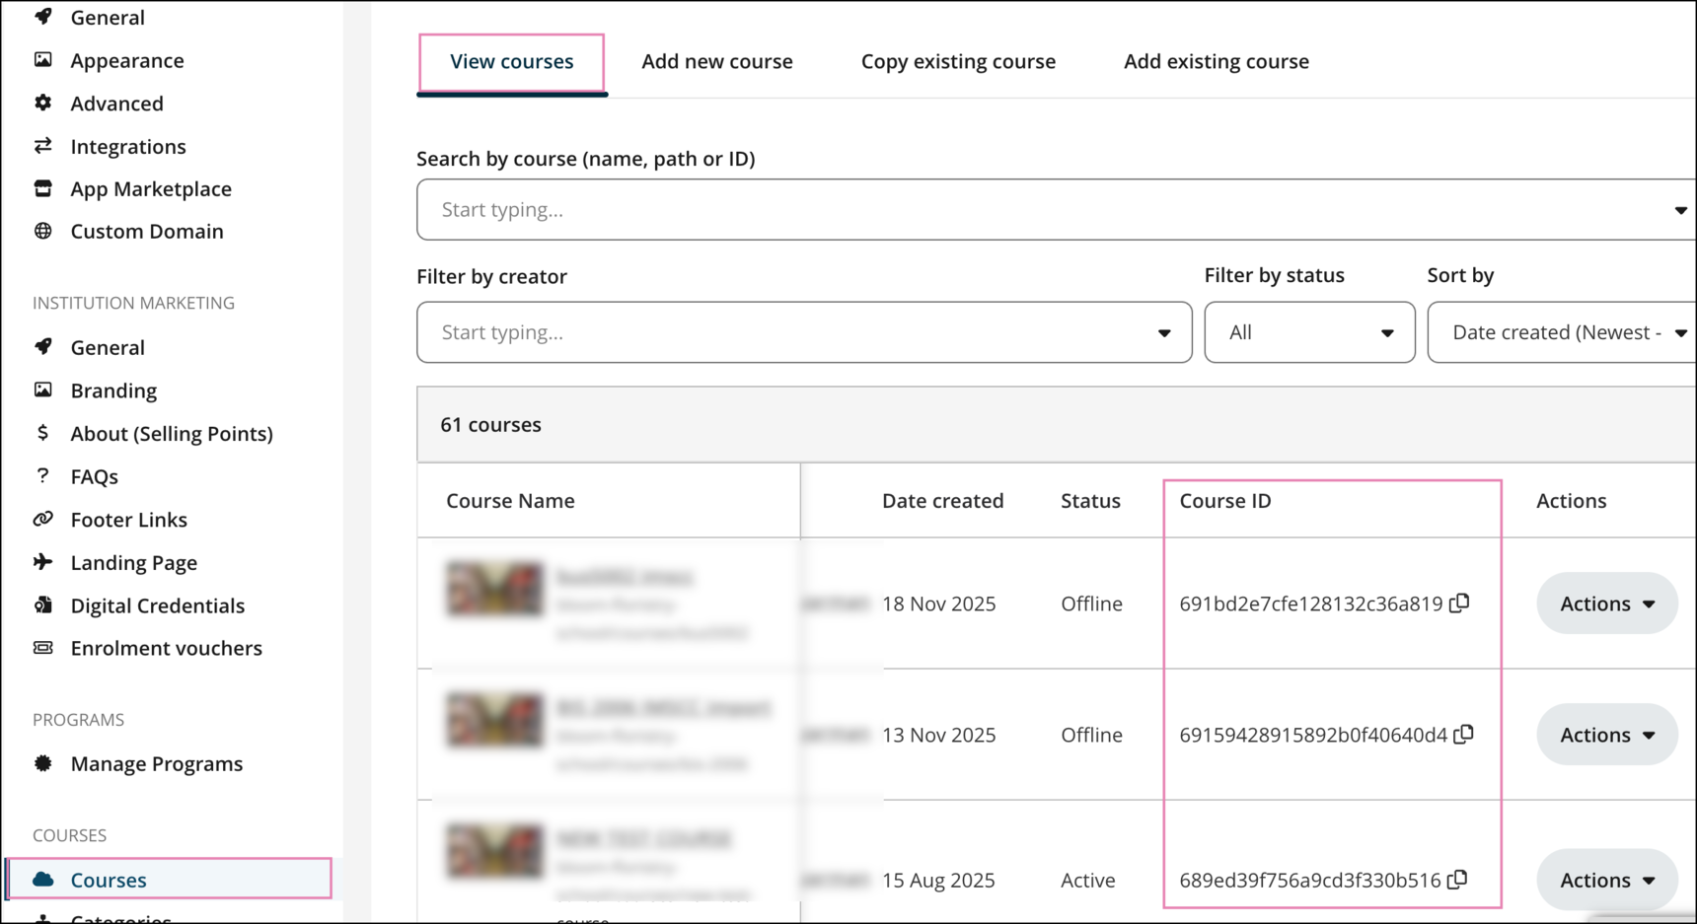Switch to Add new course tab
Screen dimensions: 1697x924
point(716,61)
